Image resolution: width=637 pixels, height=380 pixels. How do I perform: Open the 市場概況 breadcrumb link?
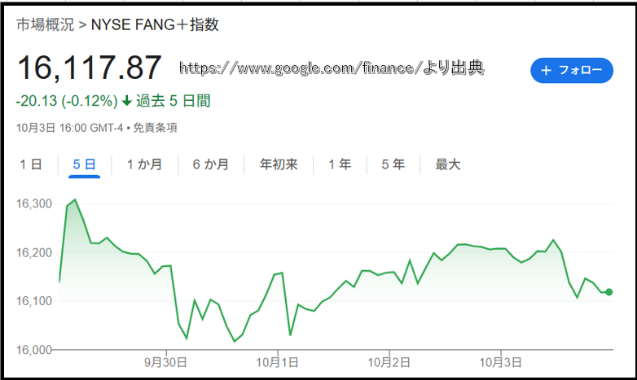pos(44,24)
